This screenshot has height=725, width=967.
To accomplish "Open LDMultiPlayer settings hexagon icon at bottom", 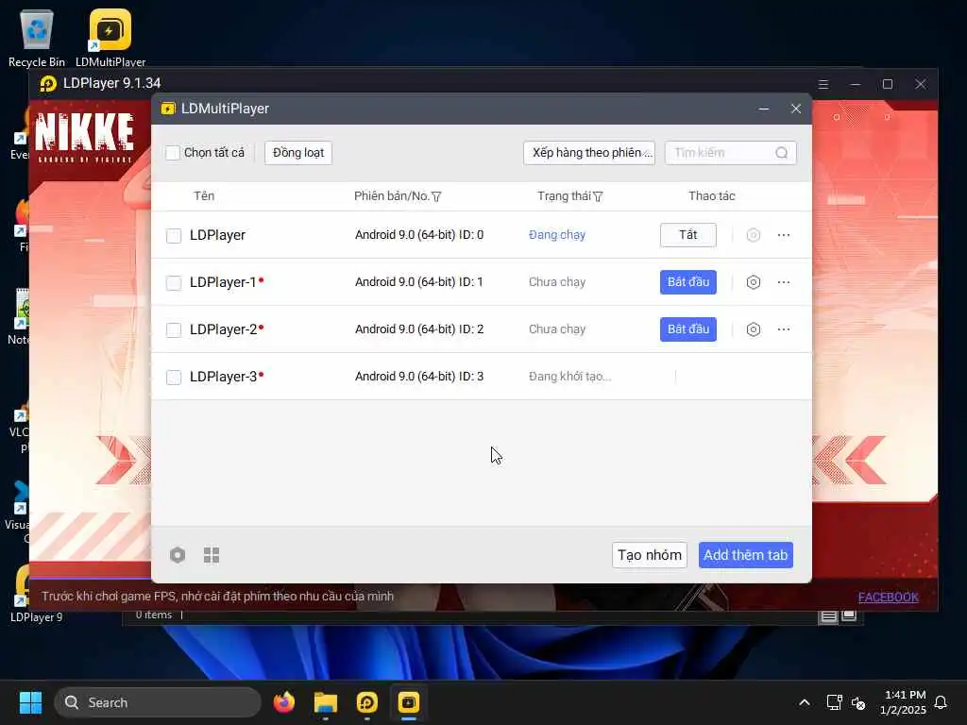I will point(178,555).
